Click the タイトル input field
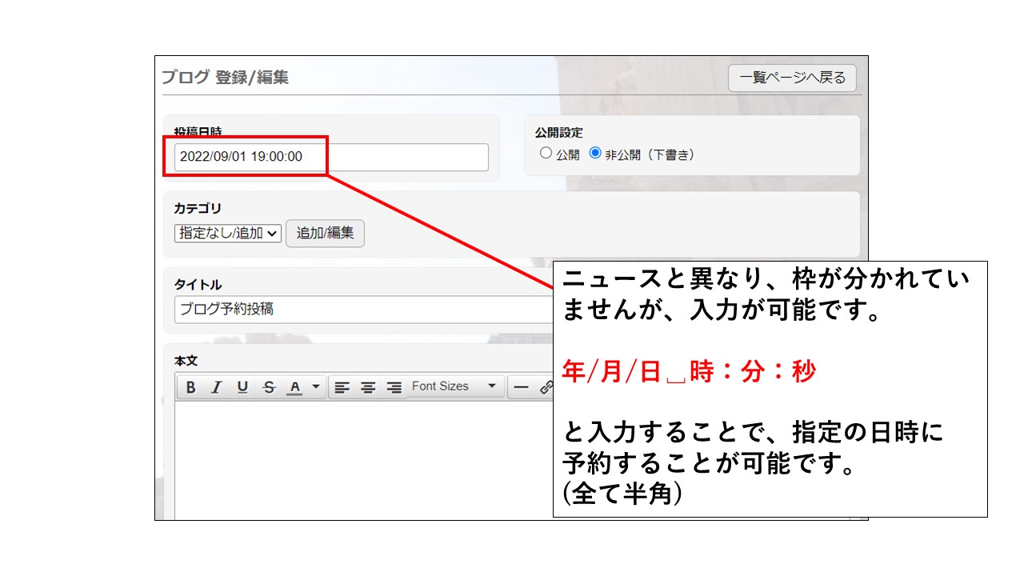Viewport: 1024px width, 576px height. 360,309
